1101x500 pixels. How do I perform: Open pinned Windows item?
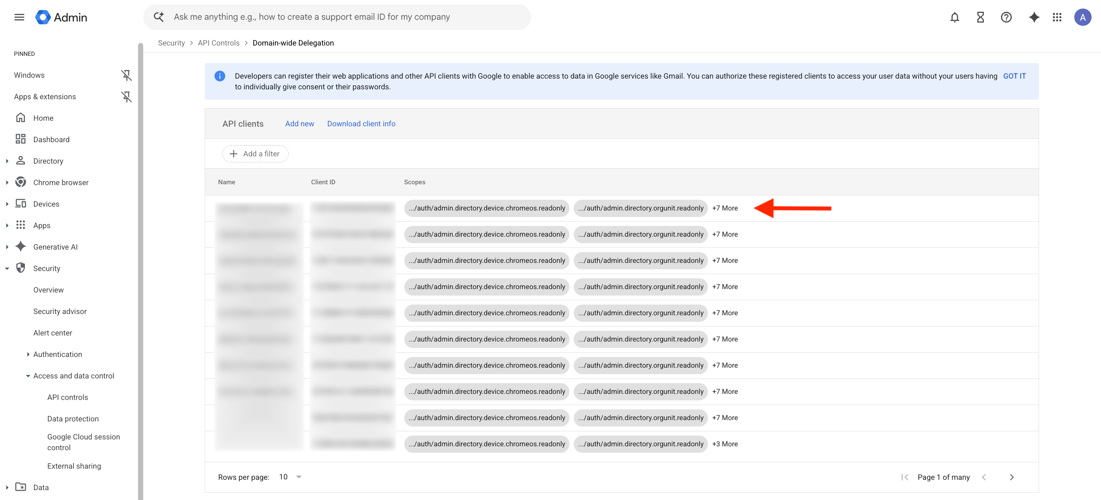pos(29,75)
